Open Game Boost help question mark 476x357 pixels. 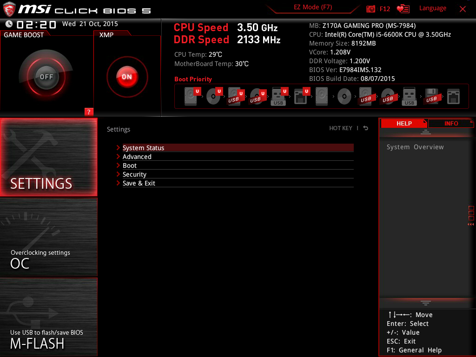click(x=89, y=112)
